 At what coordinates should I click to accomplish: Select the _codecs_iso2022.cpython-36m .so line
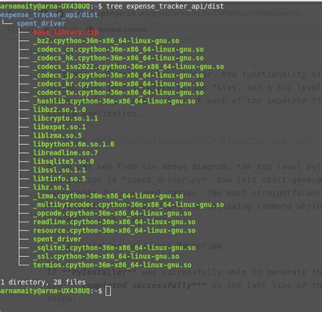[128, 67]
